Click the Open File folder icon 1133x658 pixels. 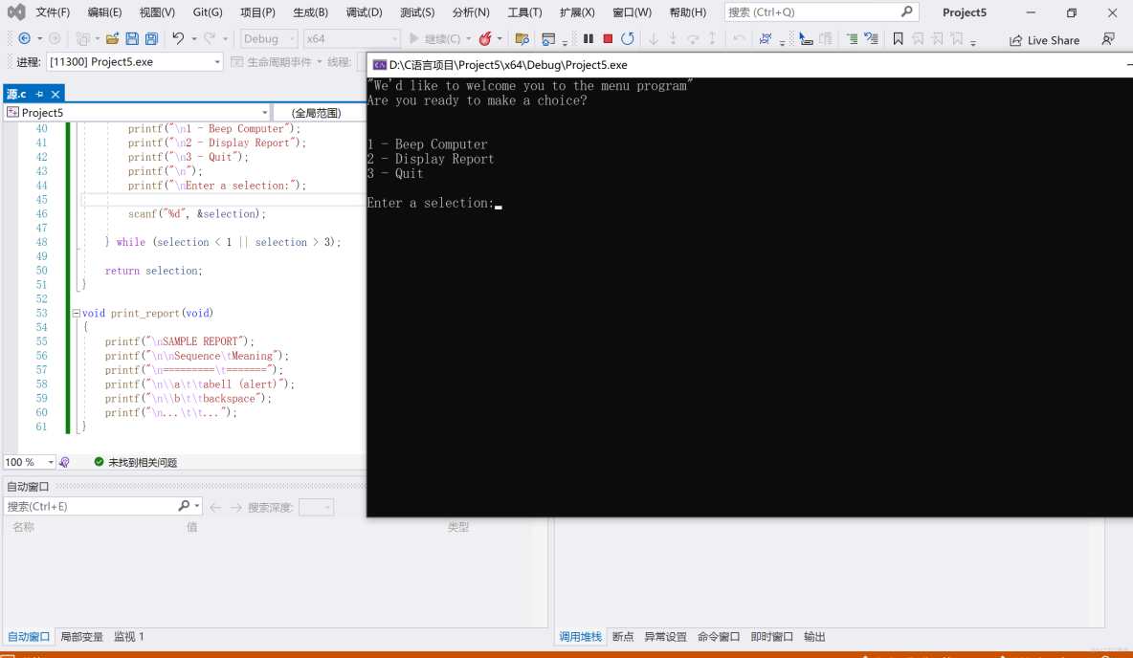point(112,38)
